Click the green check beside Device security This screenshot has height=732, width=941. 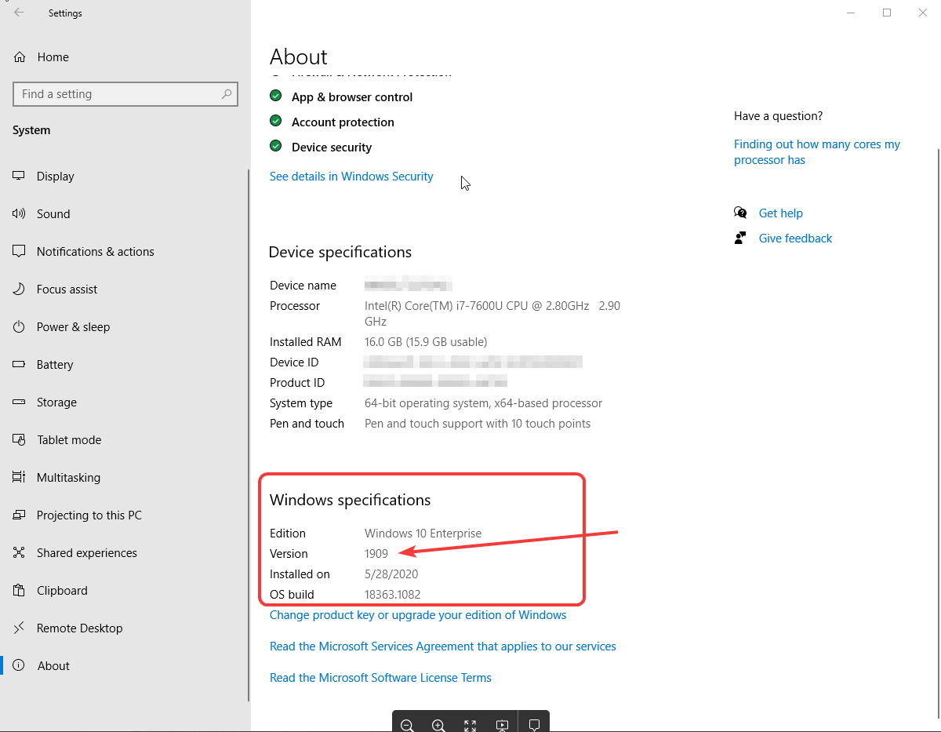tap(276, 147)
